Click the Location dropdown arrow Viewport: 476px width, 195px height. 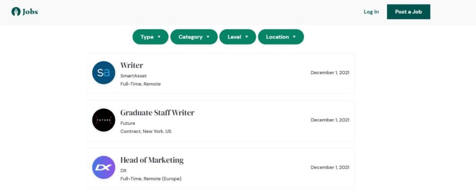294,37
